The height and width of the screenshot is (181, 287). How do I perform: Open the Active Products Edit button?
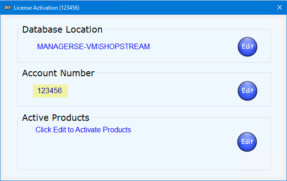[x=247, y=142]
